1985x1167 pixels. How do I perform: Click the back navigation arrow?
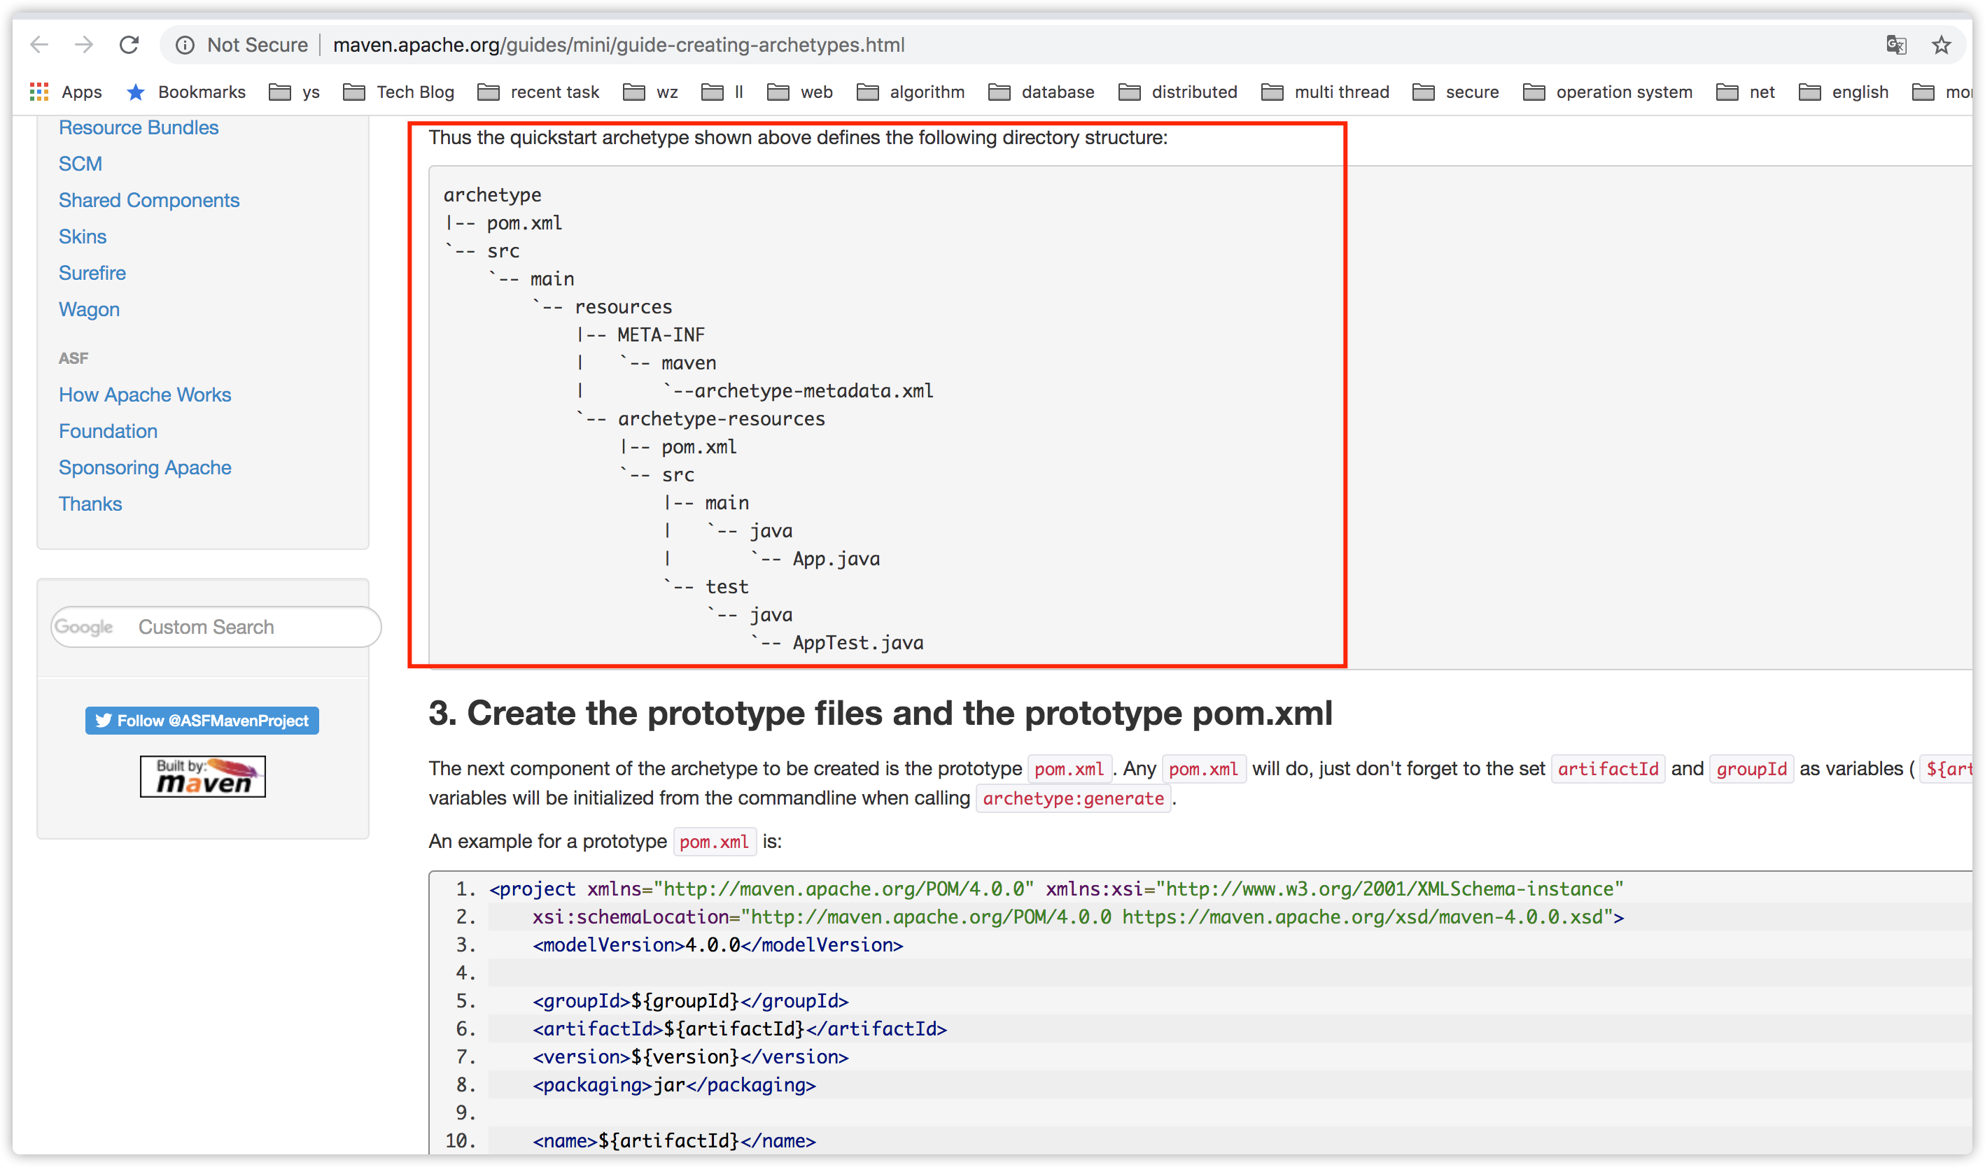pos(39,45)
